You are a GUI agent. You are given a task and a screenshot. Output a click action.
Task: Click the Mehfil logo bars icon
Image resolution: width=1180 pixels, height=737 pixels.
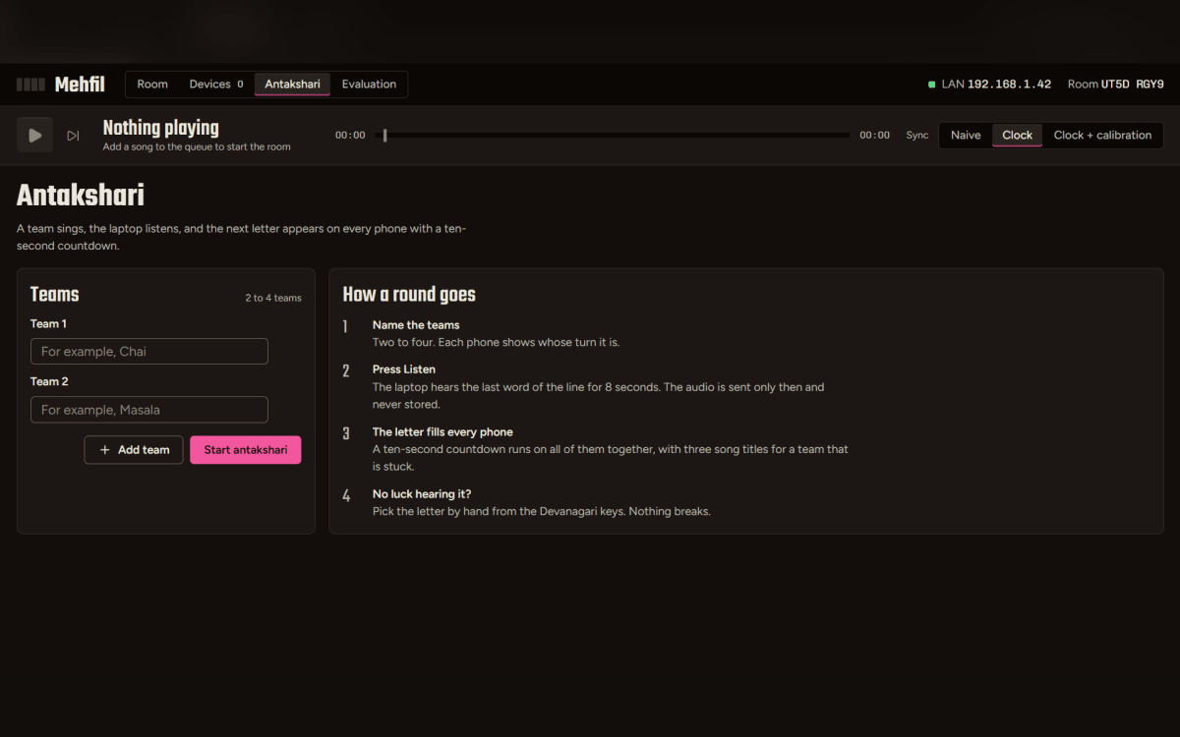(30, 85)
